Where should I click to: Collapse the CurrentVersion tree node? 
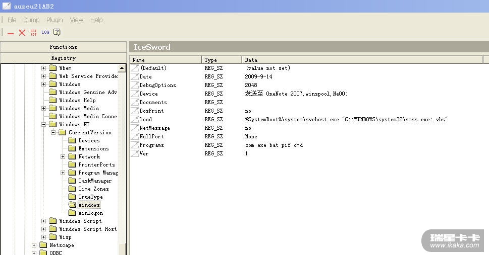[x=53, y=132]
